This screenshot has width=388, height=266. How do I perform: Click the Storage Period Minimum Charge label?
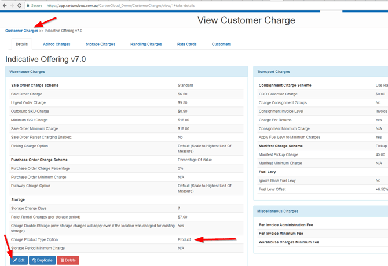pos(38,248)
